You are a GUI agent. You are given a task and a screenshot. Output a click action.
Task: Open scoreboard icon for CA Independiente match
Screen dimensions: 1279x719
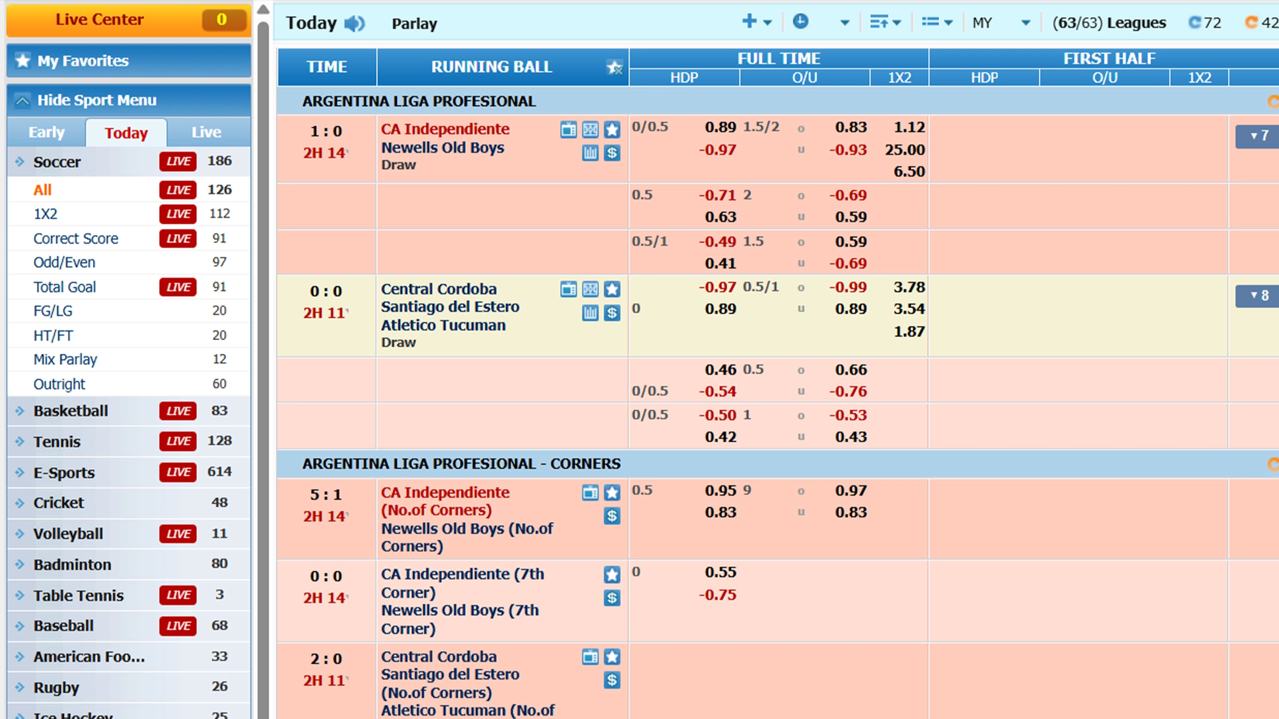coord(590,130)
